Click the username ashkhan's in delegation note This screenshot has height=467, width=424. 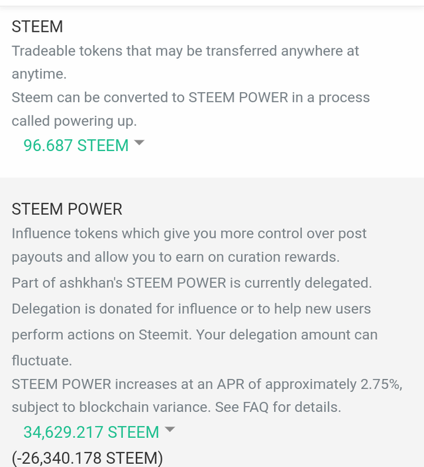[90, 283]
